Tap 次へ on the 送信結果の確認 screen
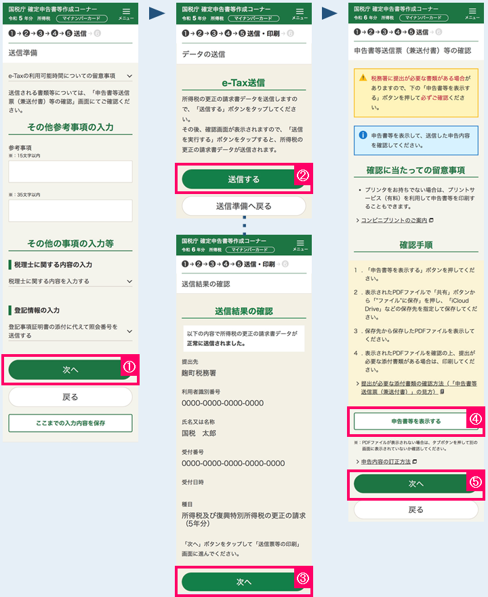488x597 pixels. (x=244, y=582)
